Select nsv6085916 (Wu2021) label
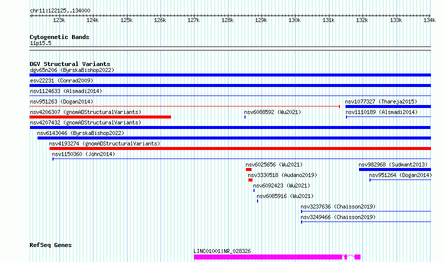445x262 pixels. pos(285,196)
